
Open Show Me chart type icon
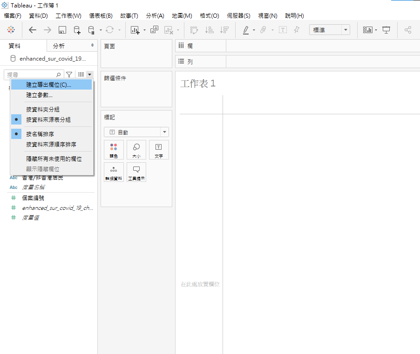click(368, 30)
